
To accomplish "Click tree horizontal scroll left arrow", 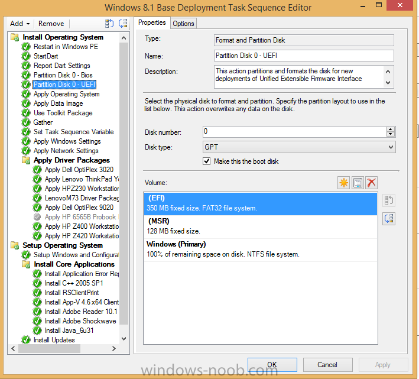I will tap(13, 348).
